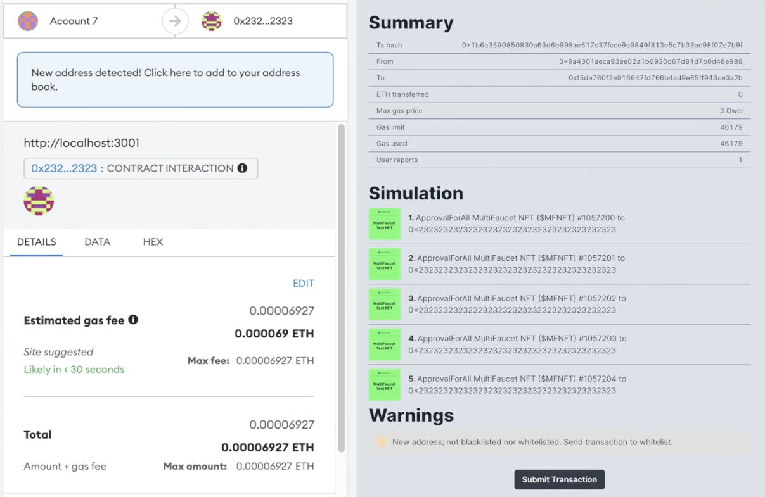Image resolution: width=765 pixels, height=497 pixels.
Task: Click the arrow icon between accounts
Action: tap(175, 21)
